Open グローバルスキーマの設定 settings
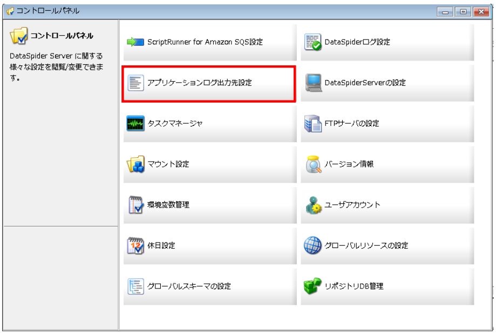Screen dimensions: 496x335 click(189, 286)
